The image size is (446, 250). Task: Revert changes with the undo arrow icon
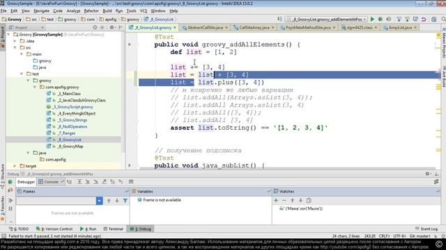[x=424, y=19]
